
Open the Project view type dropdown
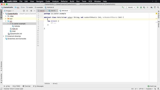[x=9, y=11]
